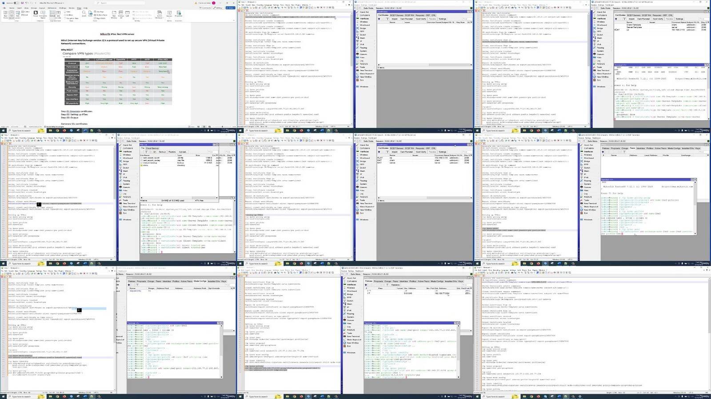Click Mikrotik IPSec IKE2 VPN server heading in Word
The width and height of the screenshot is (711, 399).
tap(116, 33)
